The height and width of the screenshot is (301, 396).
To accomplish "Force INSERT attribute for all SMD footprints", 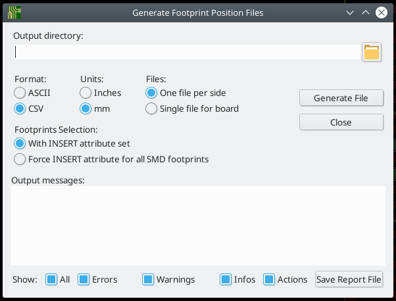I will 20,159.
